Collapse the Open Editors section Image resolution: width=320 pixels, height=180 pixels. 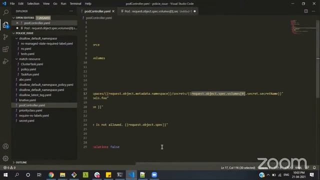(x=13, y=18)
